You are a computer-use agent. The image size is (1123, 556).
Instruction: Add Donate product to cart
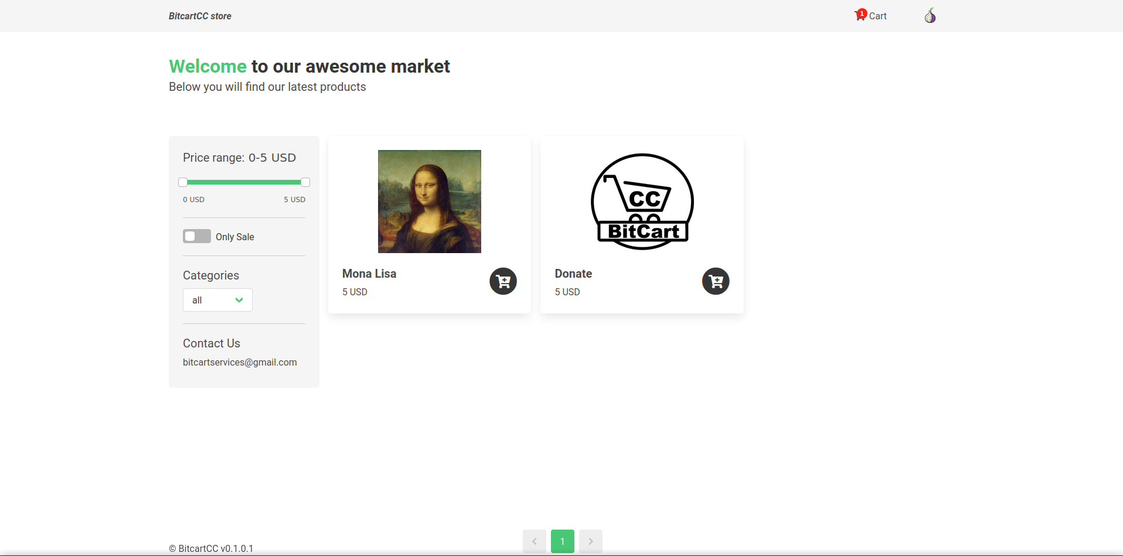[x=716, y=281]
